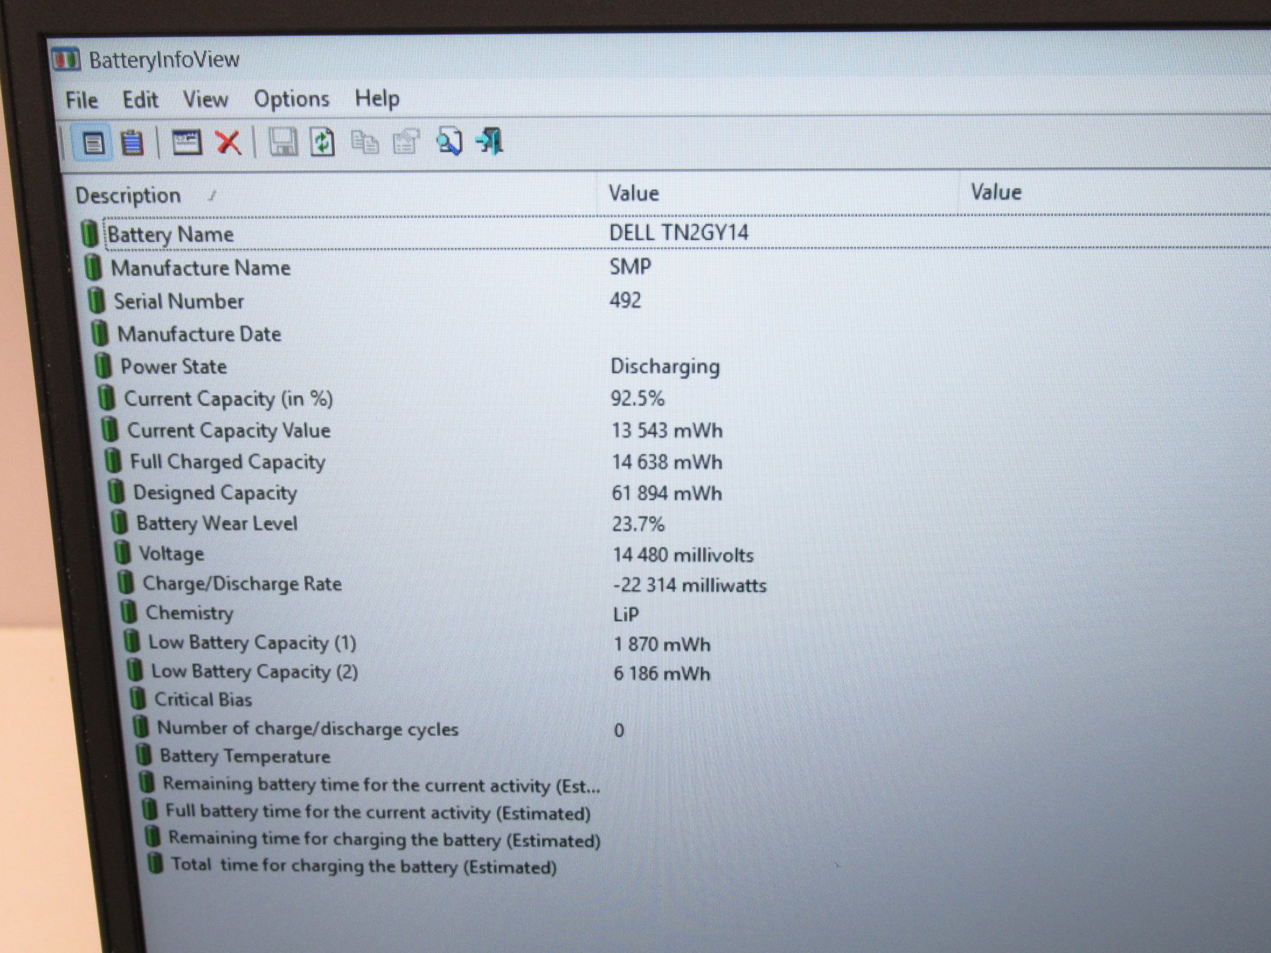
Task: Click the battery icon beside Power State
Action: pyautogui.click(x=103, y=366)
